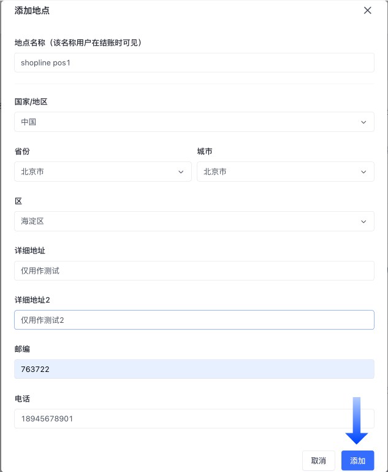Screen dimensions: 388x472
Task: Click the 国家/地区 dropdown chevron arrow
Action: (x=364, y=122)
